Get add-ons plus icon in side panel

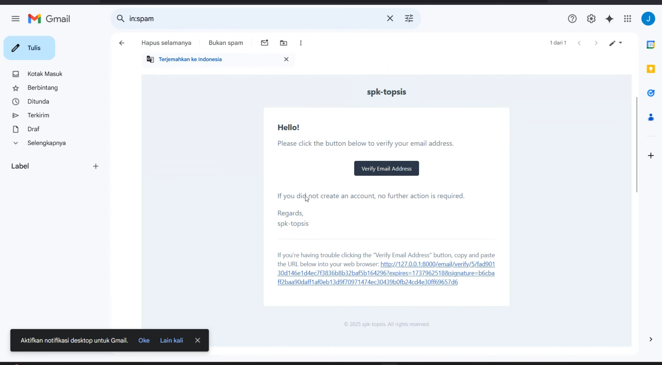[x=651, y=155]
